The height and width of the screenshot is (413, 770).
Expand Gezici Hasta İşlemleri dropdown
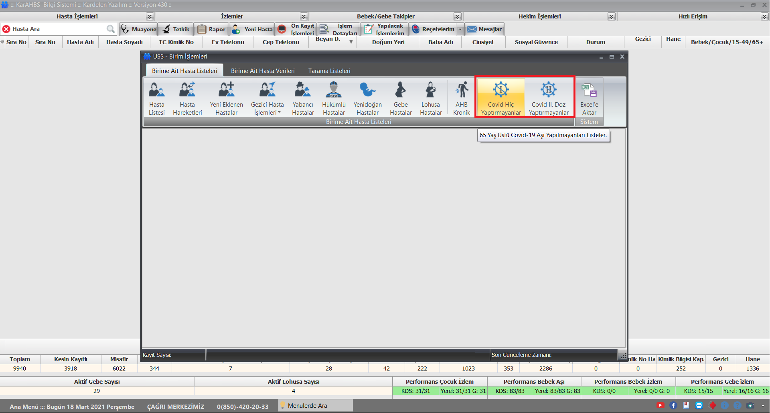point(267,108)
